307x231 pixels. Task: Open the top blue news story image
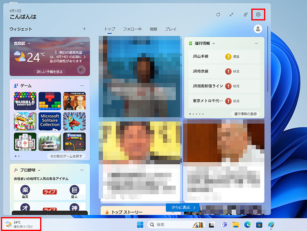coord(140,76)
